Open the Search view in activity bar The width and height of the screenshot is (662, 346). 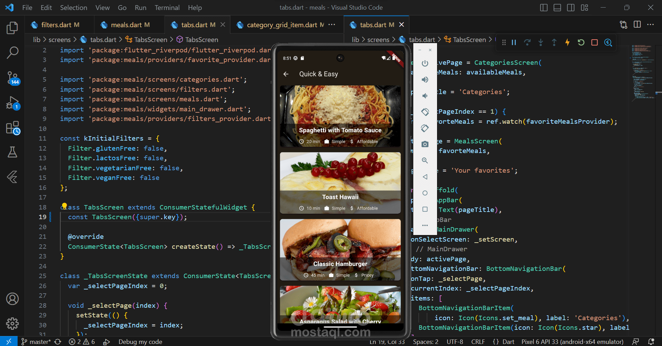tap(12, 52)
